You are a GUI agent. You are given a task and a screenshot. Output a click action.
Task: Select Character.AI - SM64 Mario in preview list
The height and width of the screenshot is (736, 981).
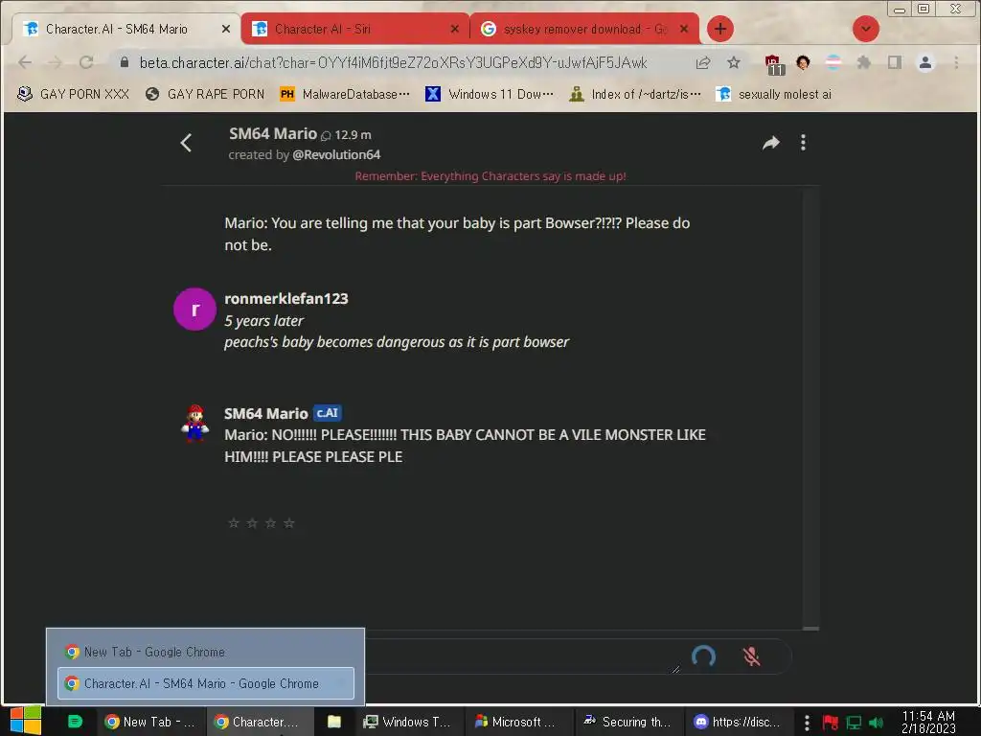pos(205,683)
